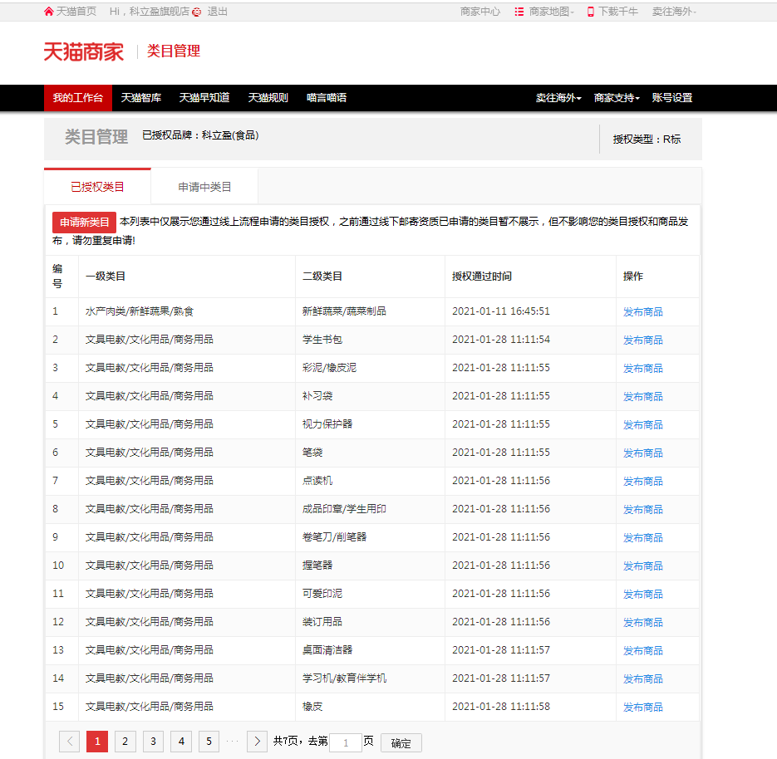Screen dimensions: 777x759
Task: Open 天猫规则 nav item
Action: pos(268,98)
